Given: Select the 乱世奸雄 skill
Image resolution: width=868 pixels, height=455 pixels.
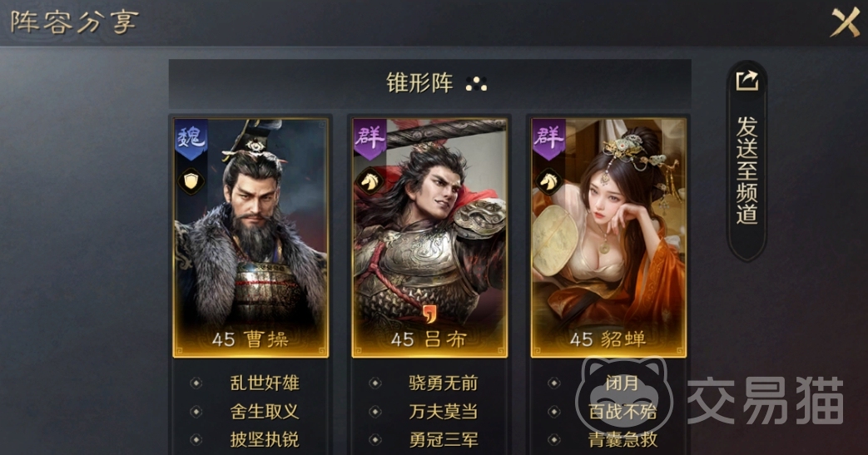Looking at the screenshot, I should coord(265,383).
